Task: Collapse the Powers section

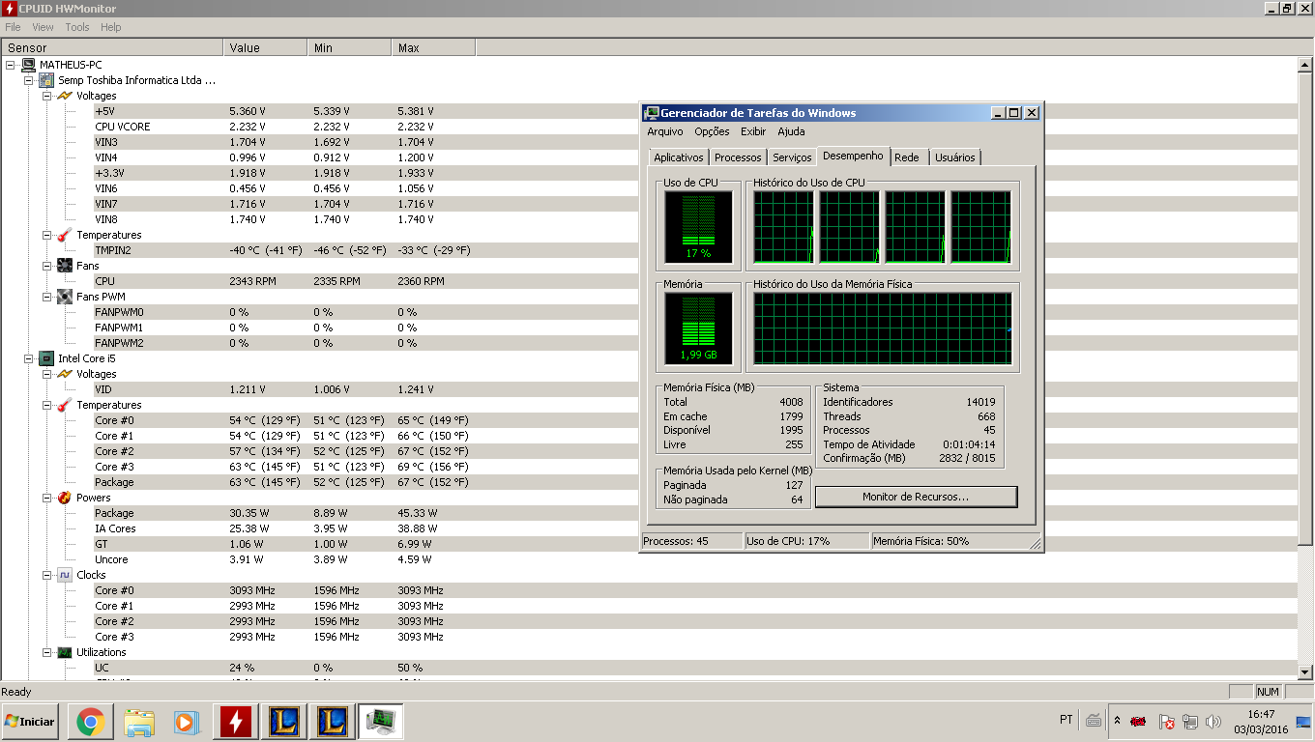Action: point(47,498)
